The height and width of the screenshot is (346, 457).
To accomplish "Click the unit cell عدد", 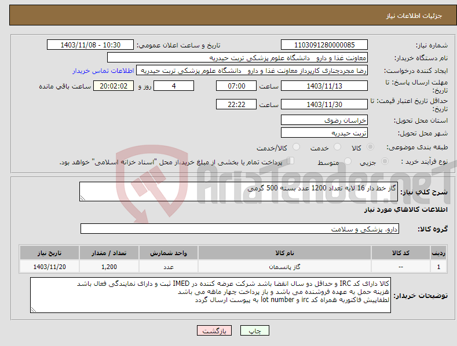I will [x=169, y=267].
